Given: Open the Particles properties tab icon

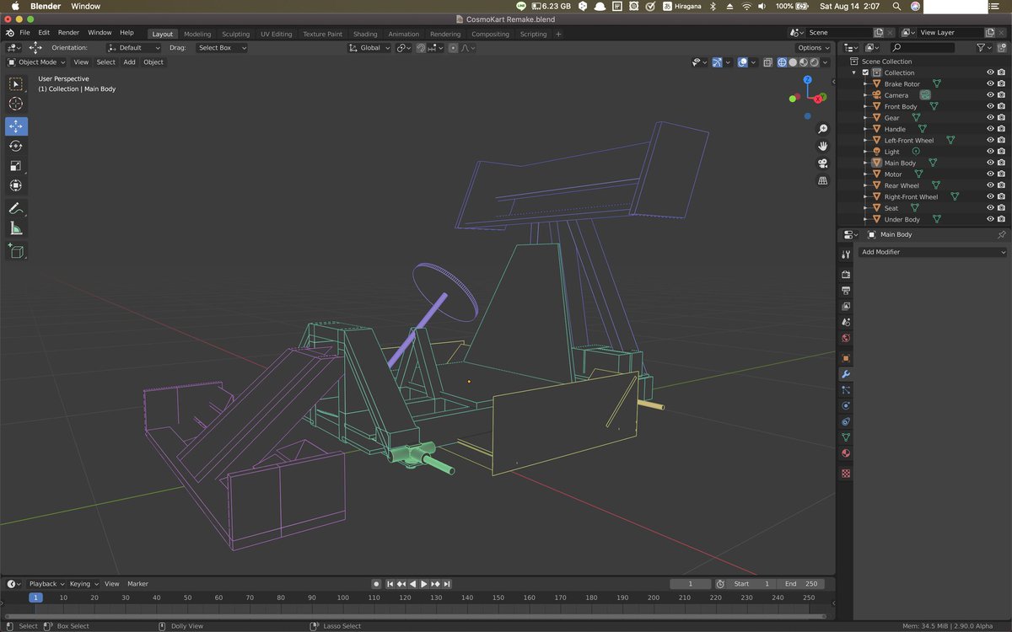Looking at the screenshot, I should point(846,389).
